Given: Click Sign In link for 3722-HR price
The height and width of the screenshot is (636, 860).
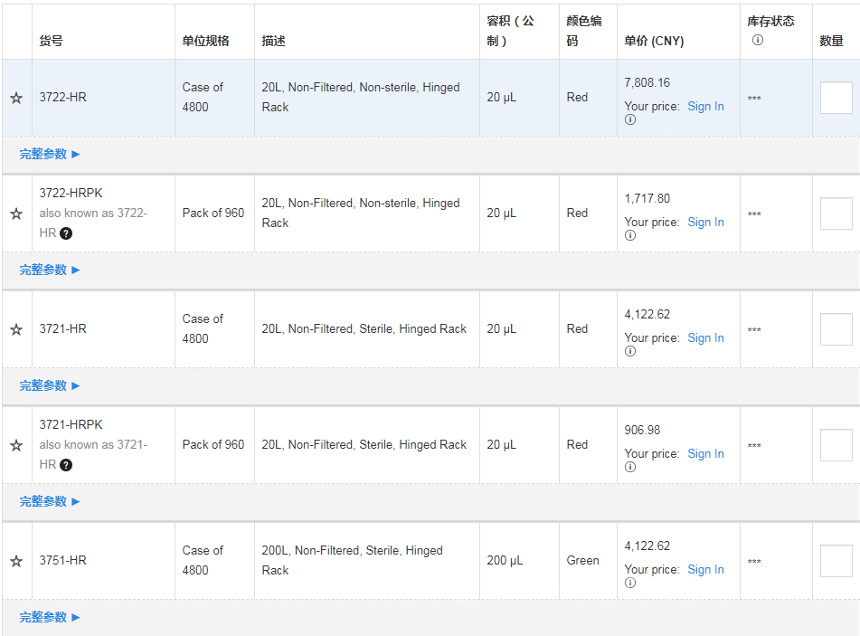Looking at the screenshot, I should pyautogui.click(x=705, y=106).
